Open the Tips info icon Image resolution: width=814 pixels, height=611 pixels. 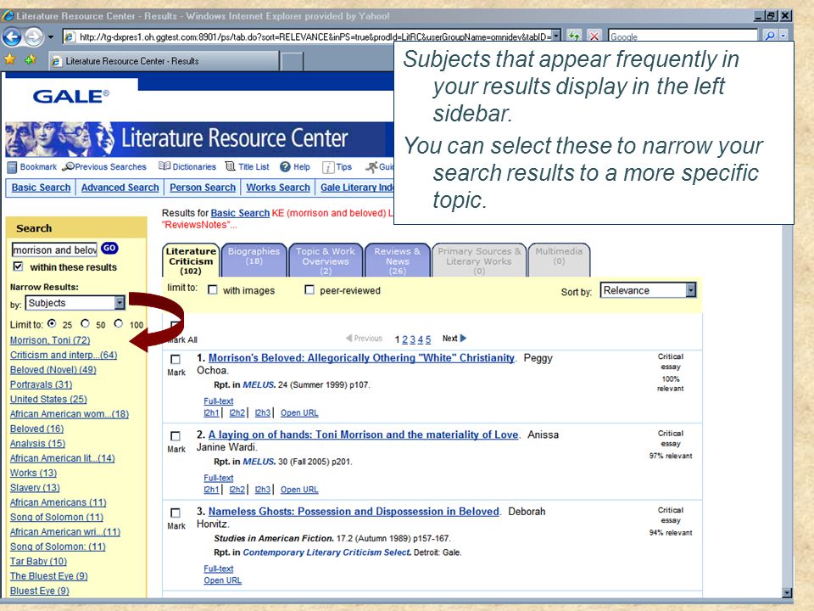(328, 167)
